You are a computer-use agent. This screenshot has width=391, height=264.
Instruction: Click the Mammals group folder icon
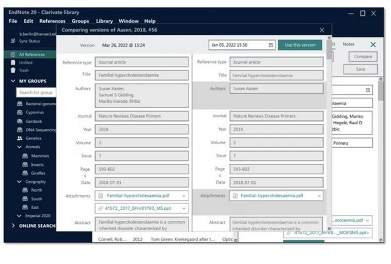25,156
